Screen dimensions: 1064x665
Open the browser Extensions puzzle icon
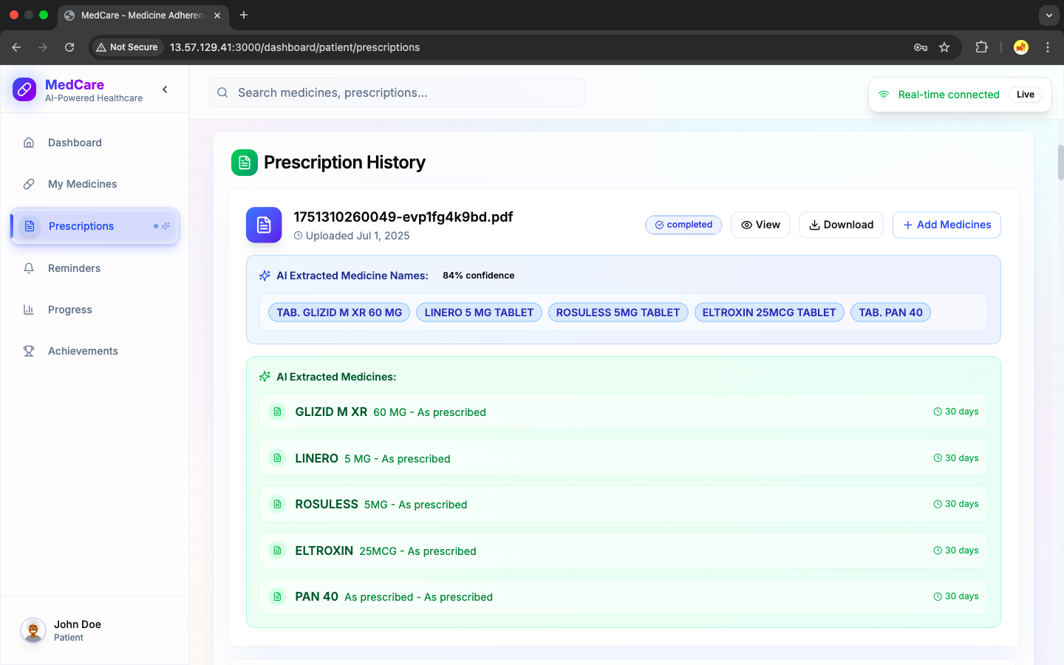coord(981,47)
